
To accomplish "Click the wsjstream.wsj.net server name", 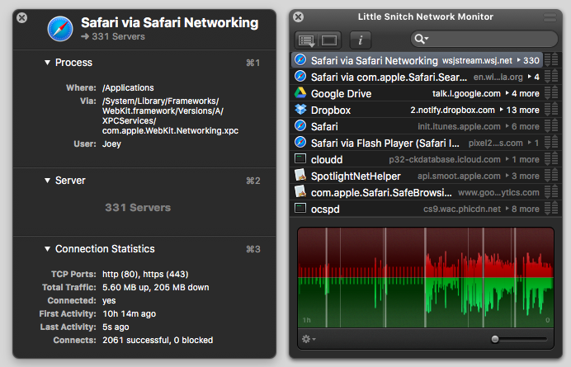I will pyautogui.click(x=477, y=60).
